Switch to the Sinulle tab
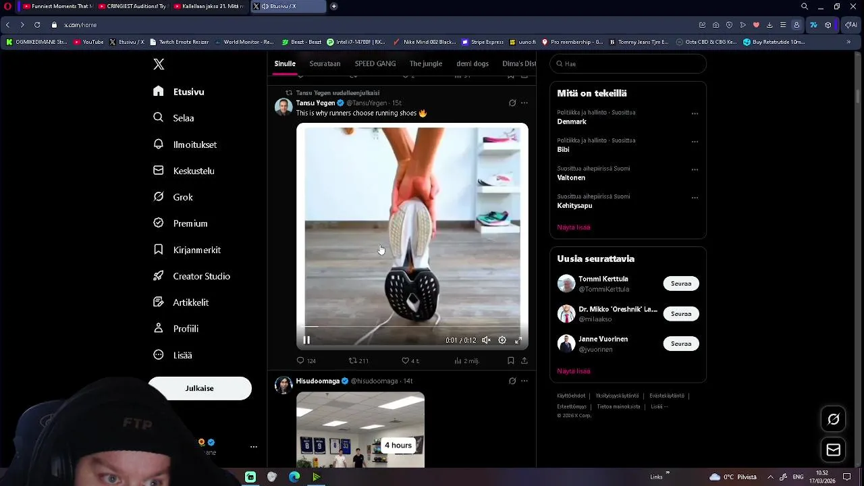864x486 pixels. tap(285, 63)
